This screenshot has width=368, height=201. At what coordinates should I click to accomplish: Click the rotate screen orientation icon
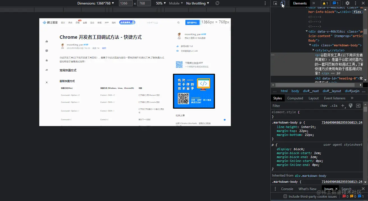click(x=217, y=3)
